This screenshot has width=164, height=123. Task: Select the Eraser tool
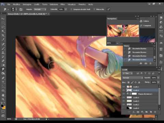pyautogui.click(x=3, y=61)
